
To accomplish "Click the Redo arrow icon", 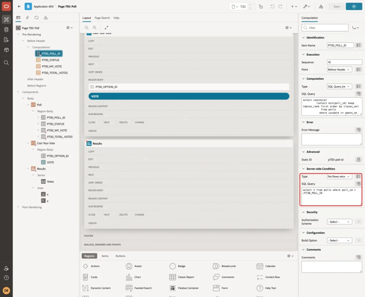I will click(x=280, y=6).
